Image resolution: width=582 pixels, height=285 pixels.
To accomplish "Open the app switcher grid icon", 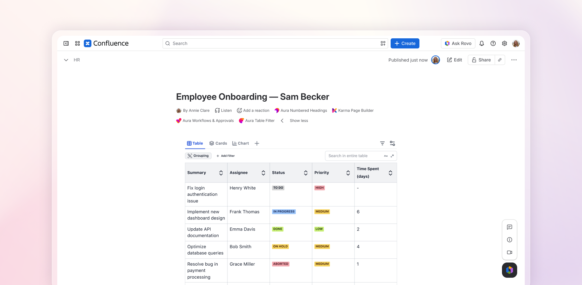I will tap(77, 43).
